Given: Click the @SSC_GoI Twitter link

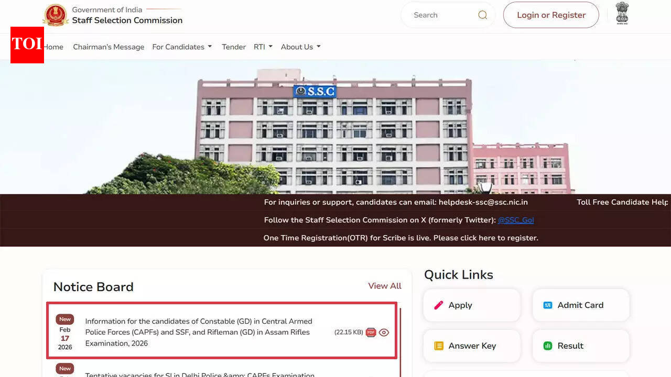Looking at the screenshot, I should click(516, 220).
